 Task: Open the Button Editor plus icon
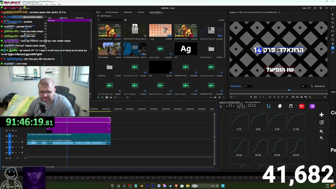(325, 97)
